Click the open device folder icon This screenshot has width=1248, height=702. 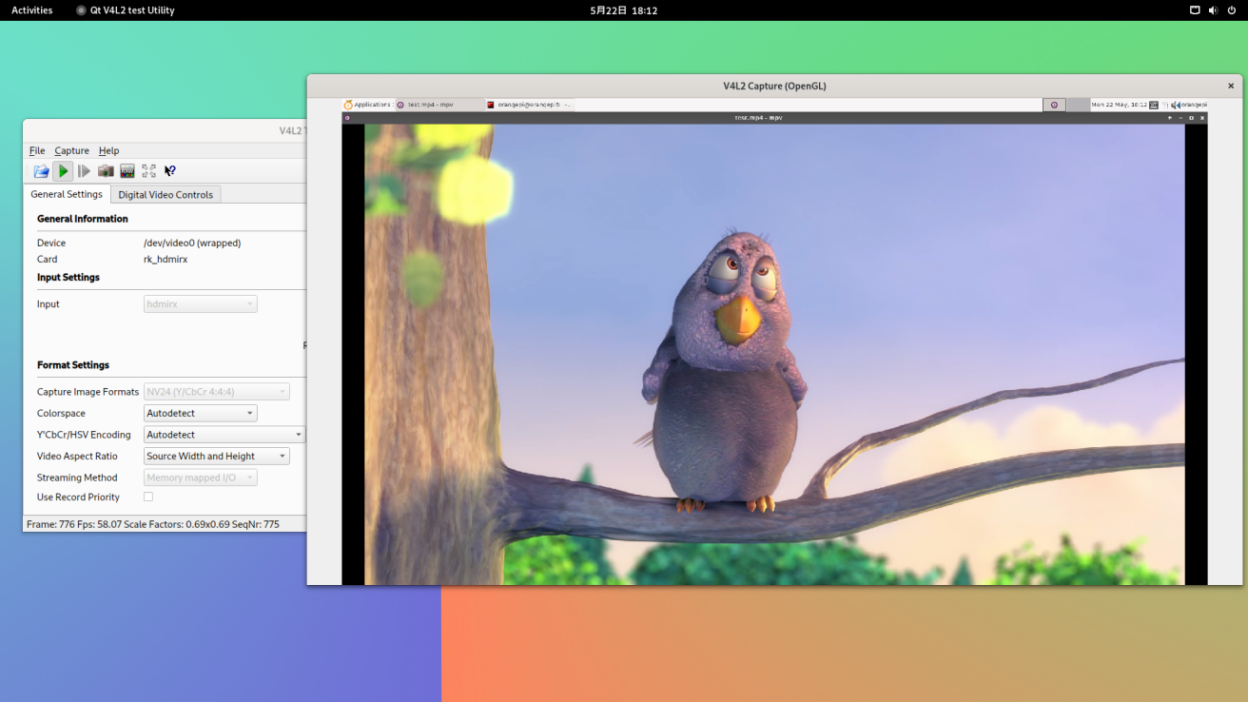click(x=41, y=171)
